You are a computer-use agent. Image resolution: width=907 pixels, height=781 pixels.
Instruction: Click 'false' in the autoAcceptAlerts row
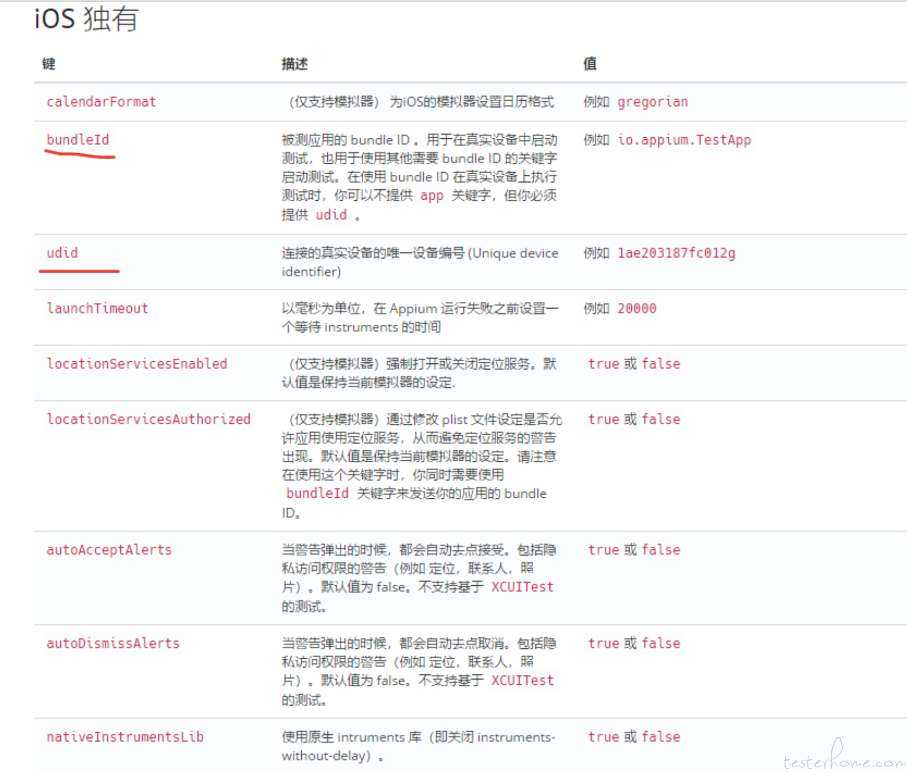(661, 550)
